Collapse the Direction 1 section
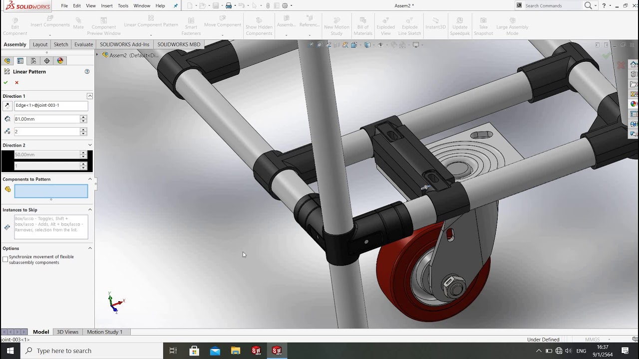 coord(90,96)
